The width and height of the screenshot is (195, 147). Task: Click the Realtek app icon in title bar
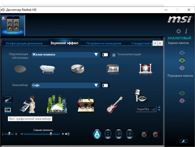tap(3, 10)
